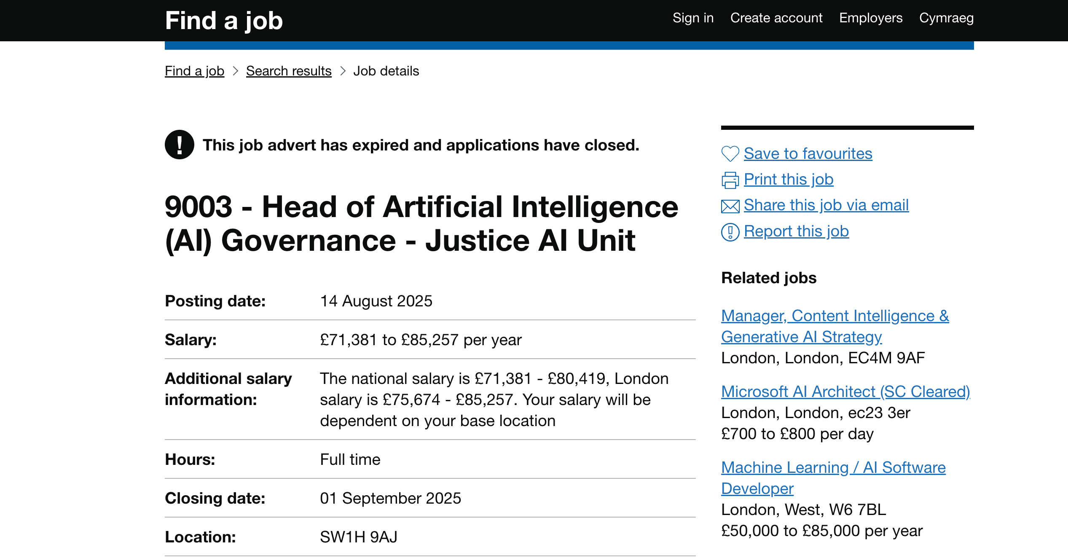
Task: Click the Find a job site title
Action: coord(224,20)
